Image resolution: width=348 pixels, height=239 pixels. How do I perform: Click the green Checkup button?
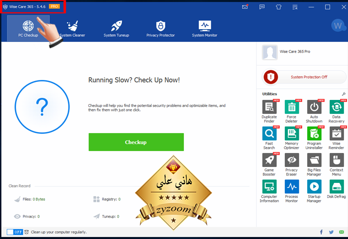click(136, 142)
